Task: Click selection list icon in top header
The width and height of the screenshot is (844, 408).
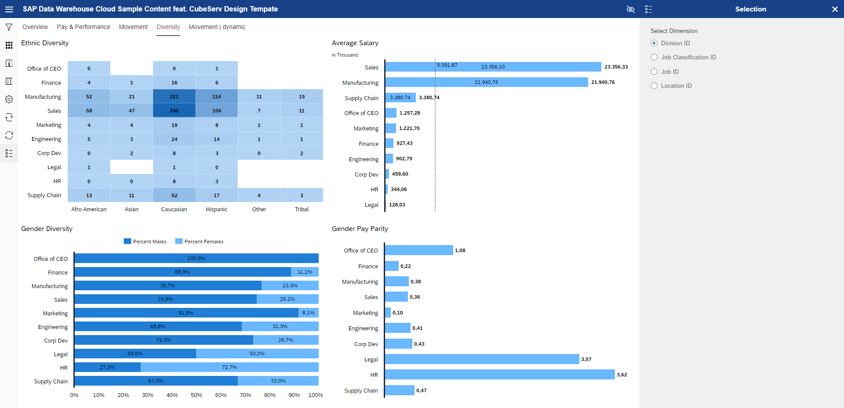Action: coord(648,9)
